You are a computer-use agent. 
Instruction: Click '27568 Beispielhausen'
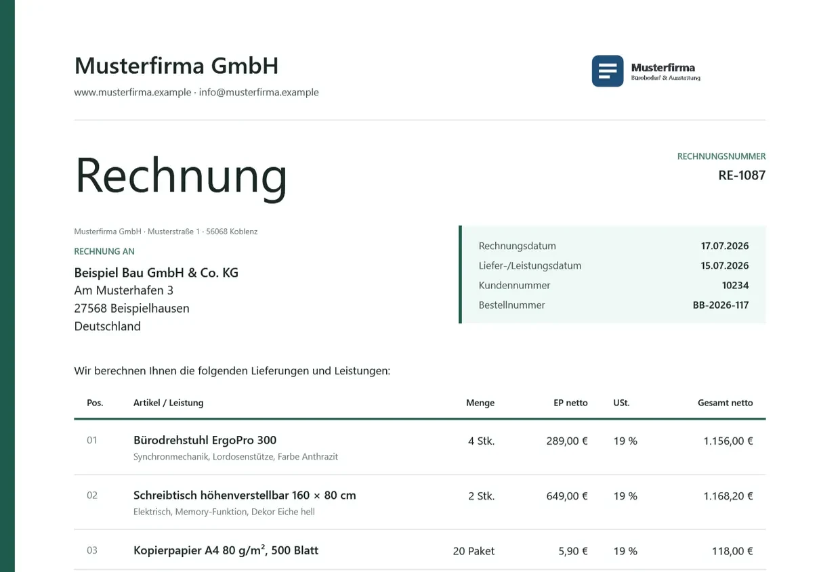coord(132,309)
